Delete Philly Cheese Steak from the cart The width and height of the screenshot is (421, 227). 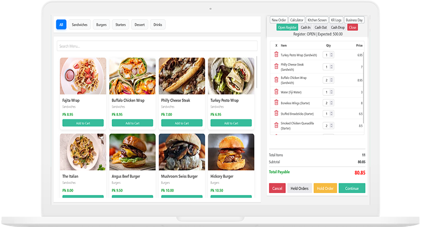(276, 67)
